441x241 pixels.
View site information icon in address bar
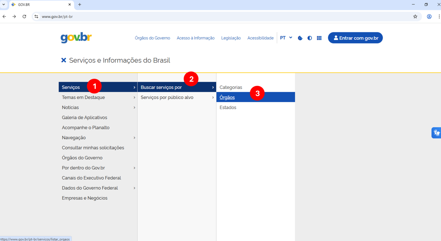[36, 17]
